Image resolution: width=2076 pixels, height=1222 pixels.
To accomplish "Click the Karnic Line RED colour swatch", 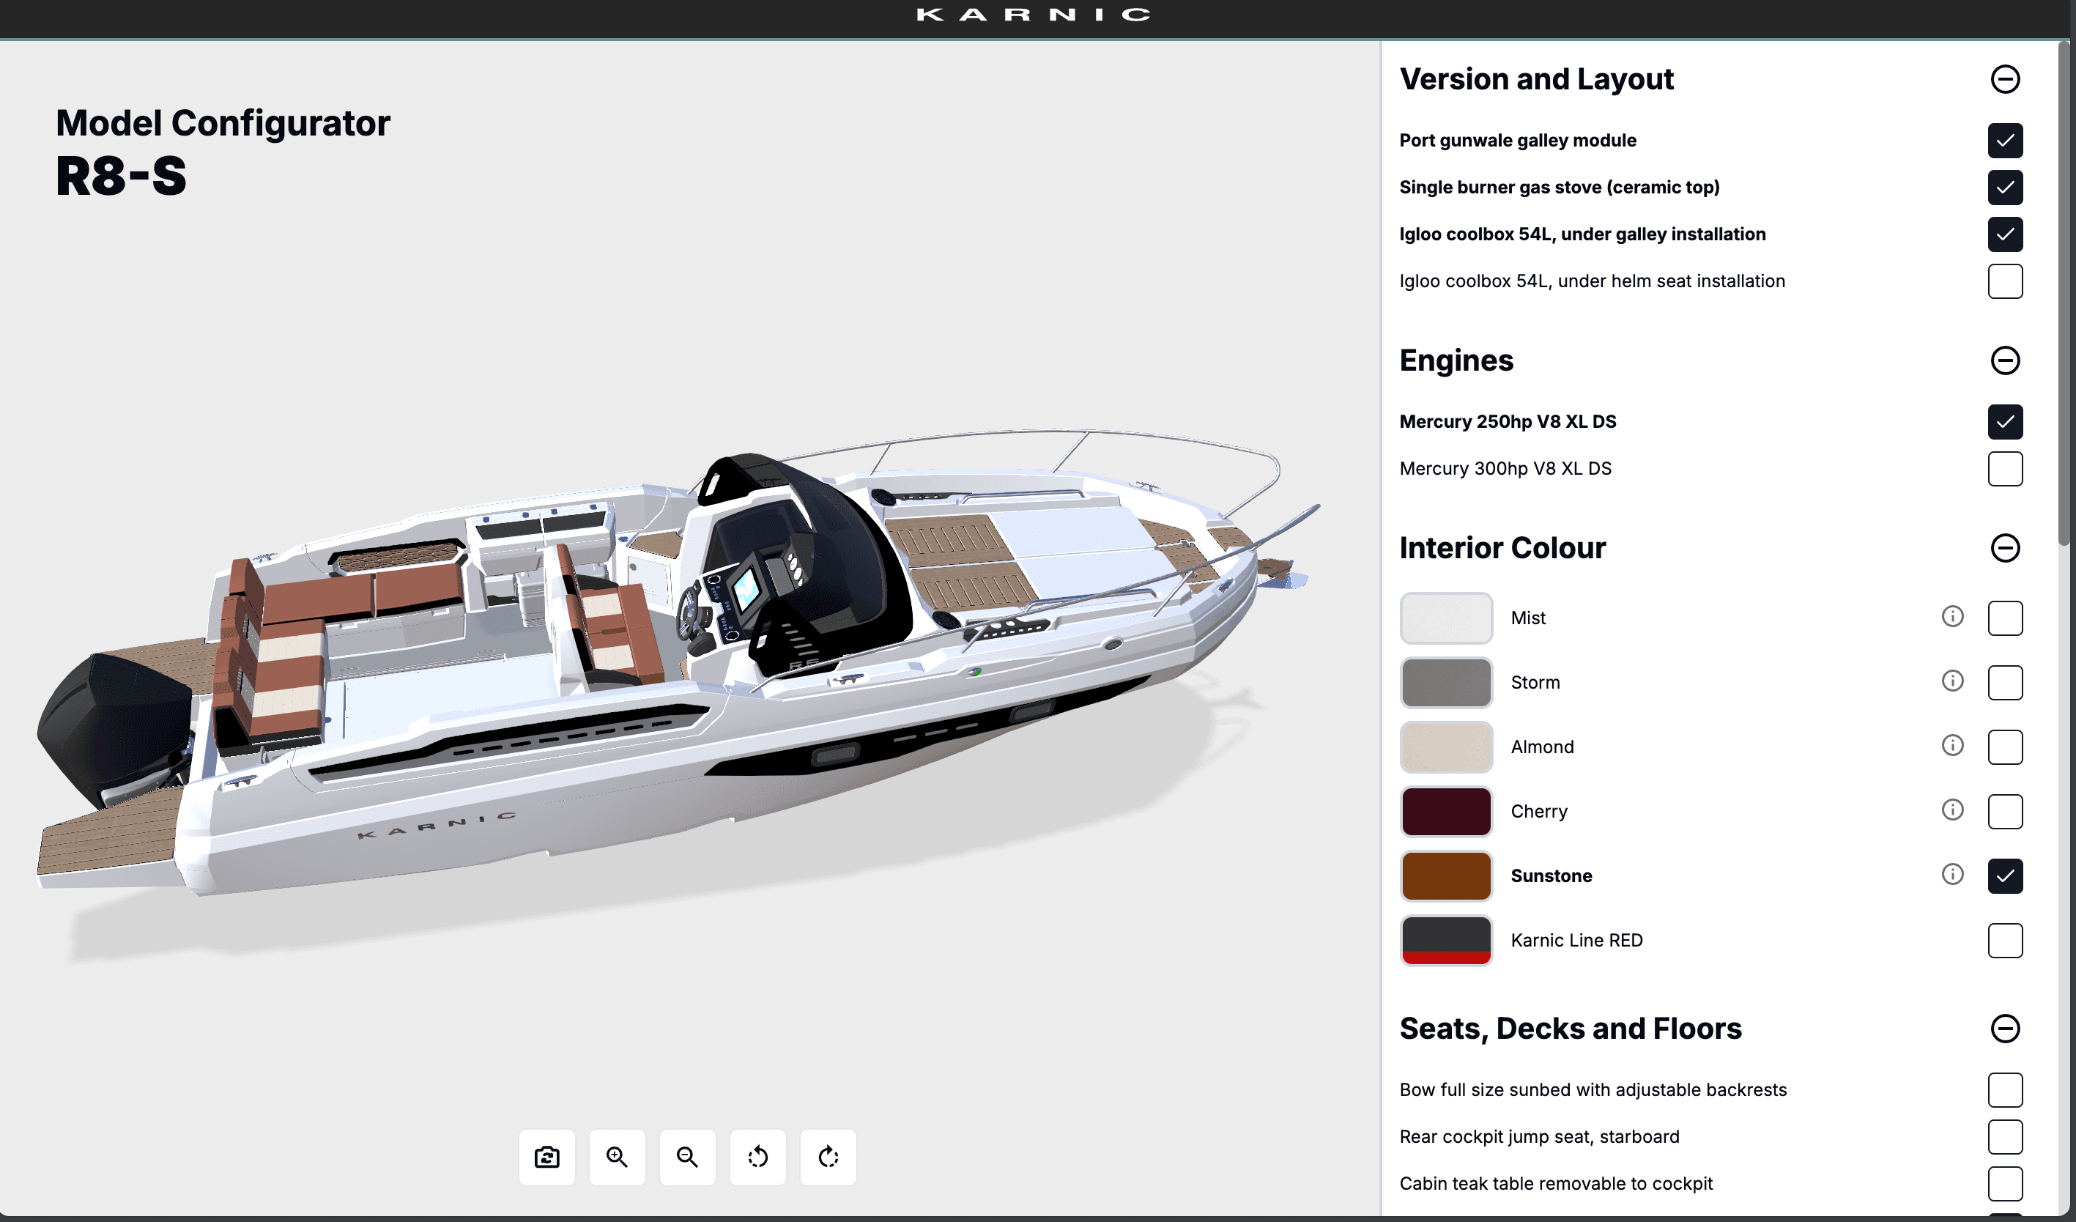I will click(x=1445, y=939).
